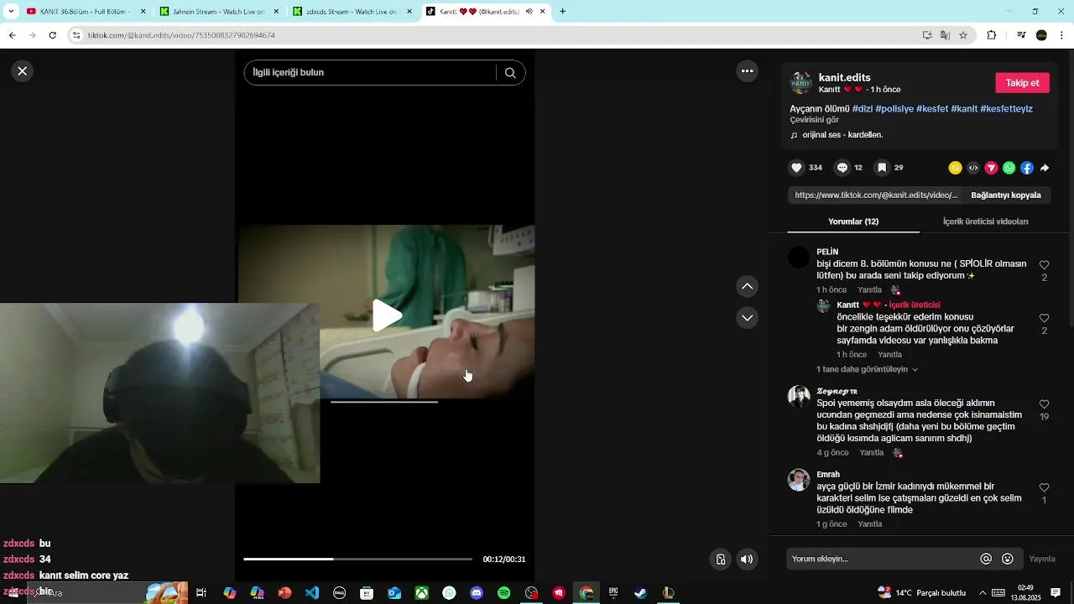Click the yellow coin share icon
Image resolution: width=1074 pixels, height=604 pixels.
tap(955, 168)
